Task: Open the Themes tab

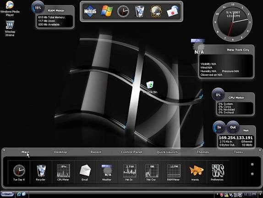Action: pos(203,152)
